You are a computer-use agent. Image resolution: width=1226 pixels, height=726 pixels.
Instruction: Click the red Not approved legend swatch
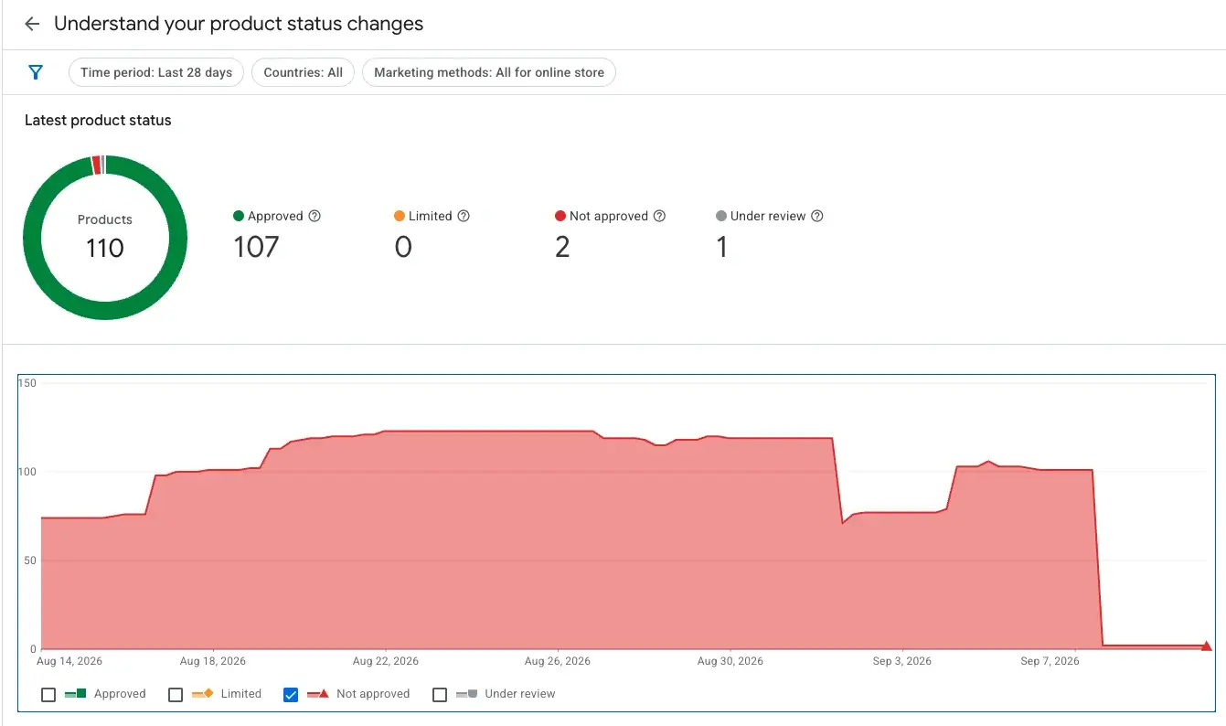[317, 694]
